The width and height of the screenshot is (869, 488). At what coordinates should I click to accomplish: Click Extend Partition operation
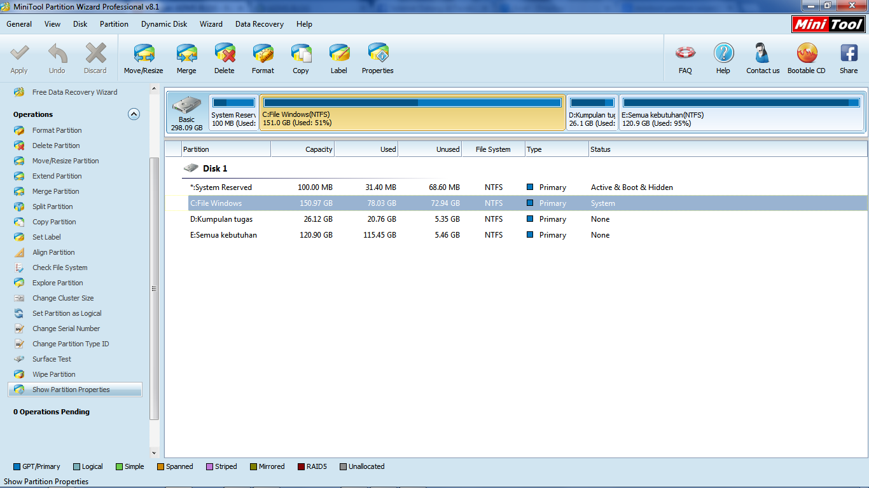click(x=57, y=176)
